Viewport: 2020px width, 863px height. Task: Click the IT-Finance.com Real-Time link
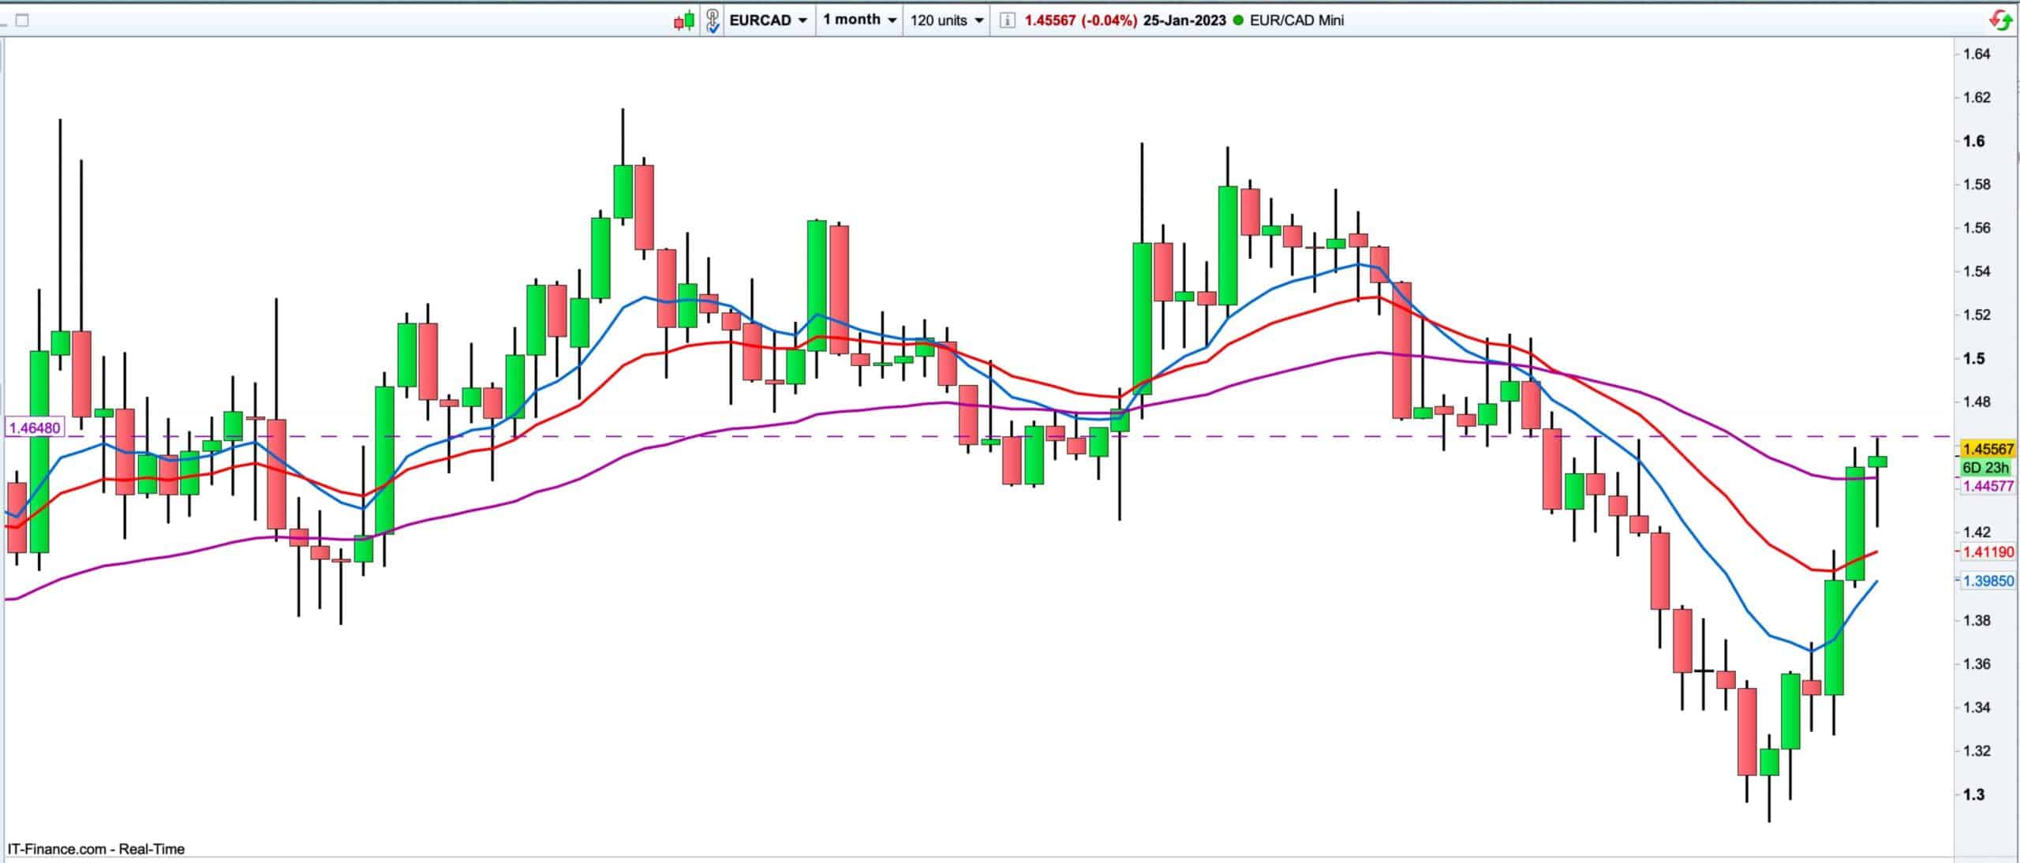(95, 849)
